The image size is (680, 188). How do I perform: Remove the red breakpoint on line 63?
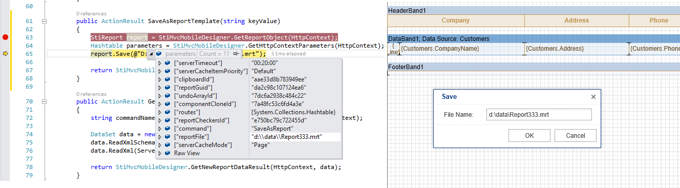6,37
